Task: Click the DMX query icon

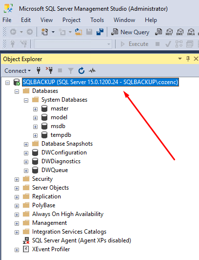Action: click(180, 32)
